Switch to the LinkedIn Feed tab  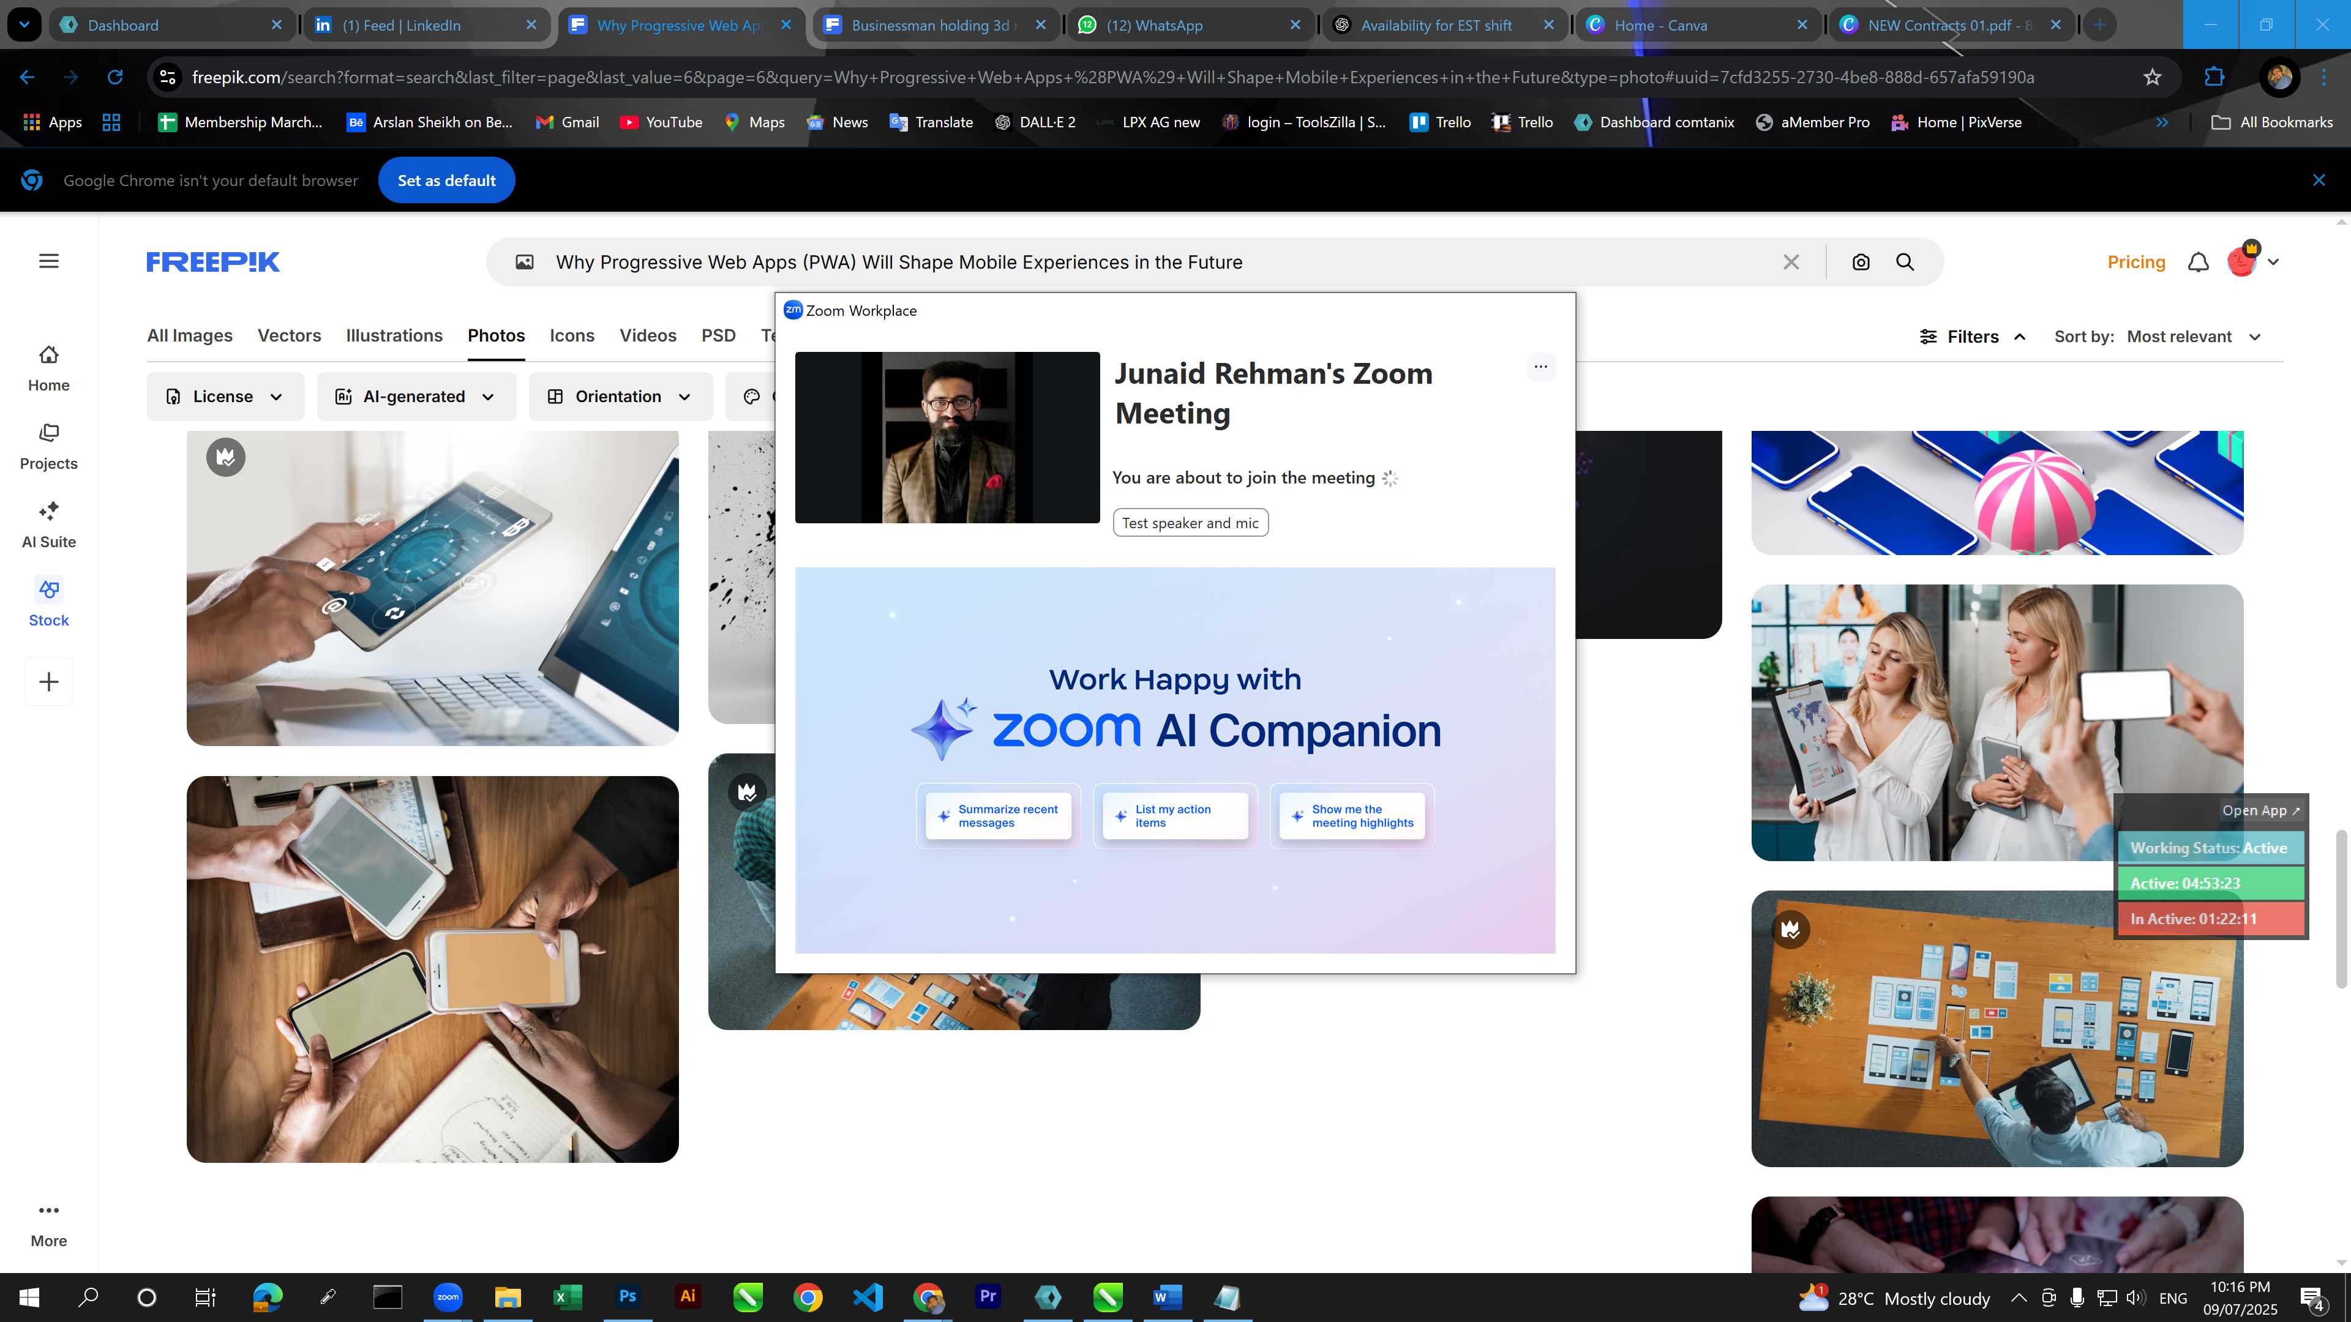pyautogui.click(x=426, y=24)
